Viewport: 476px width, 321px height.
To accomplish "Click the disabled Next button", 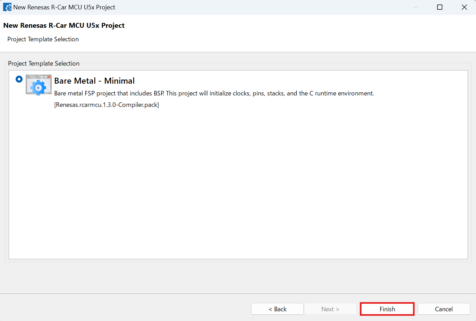I will point(330,309).
